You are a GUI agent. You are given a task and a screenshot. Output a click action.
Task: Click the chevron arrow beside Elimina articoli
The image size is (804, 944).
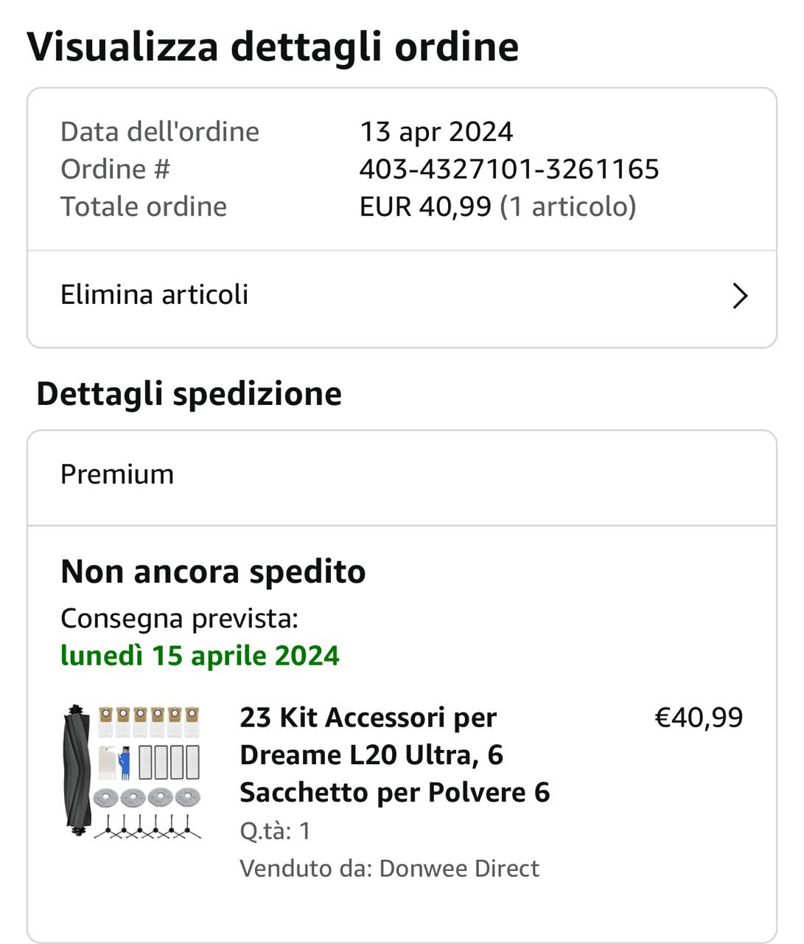point(740,296)
